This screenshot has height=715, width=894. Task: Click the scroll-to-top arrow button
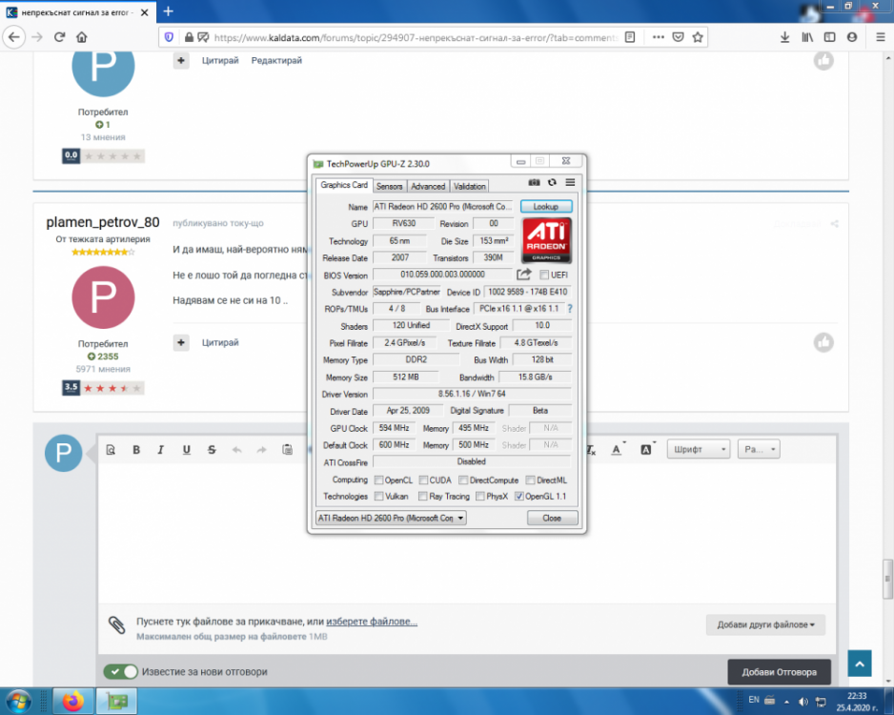pos(860,664)
